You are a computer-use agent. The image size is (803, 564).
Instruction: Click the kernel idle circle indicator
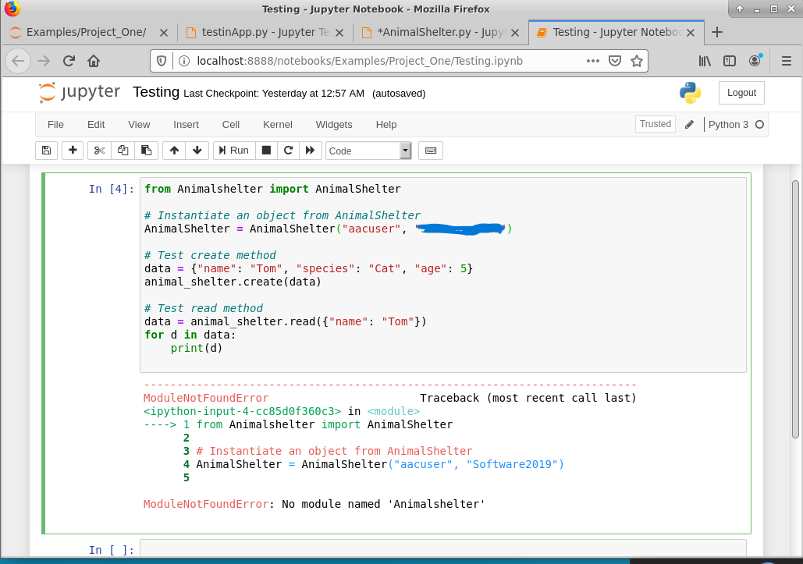coord(759,124)
